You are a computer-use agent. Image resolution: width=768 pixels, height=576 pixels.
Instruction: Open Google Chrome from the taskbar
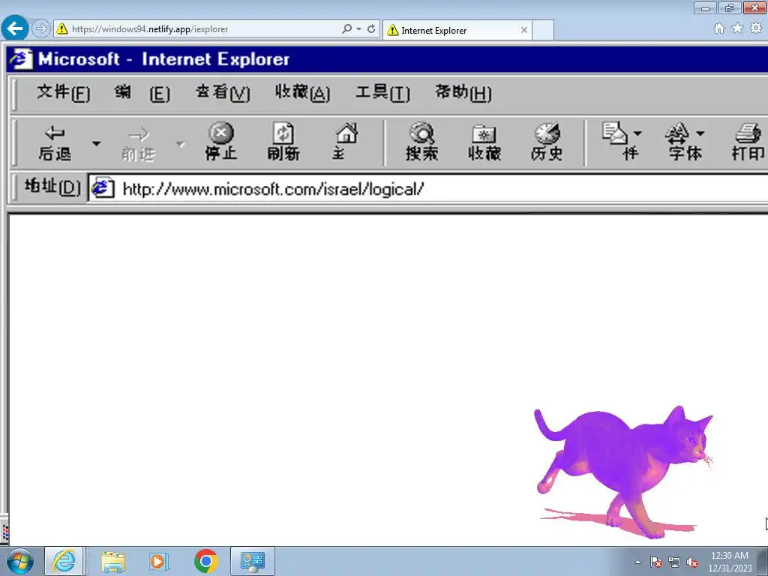click(205, 561)
